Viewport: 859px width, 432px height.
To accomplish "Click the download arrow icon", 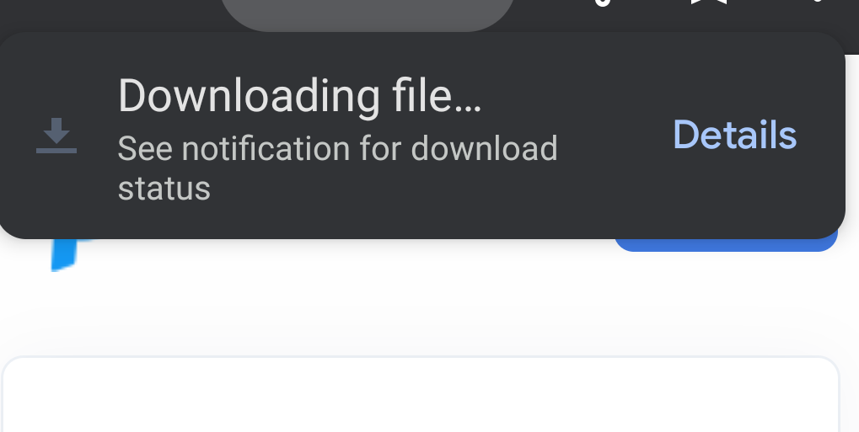I will [x=56, y=136].
